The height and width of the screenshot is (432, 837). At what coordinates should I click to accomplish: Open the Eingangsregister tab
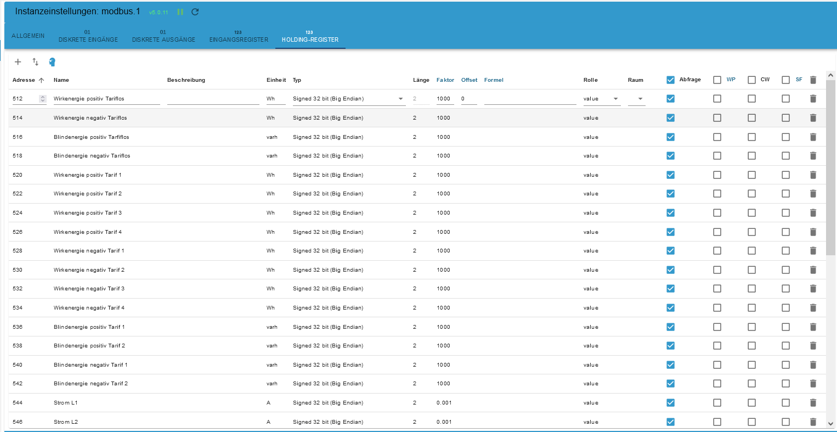click(239, 36)
